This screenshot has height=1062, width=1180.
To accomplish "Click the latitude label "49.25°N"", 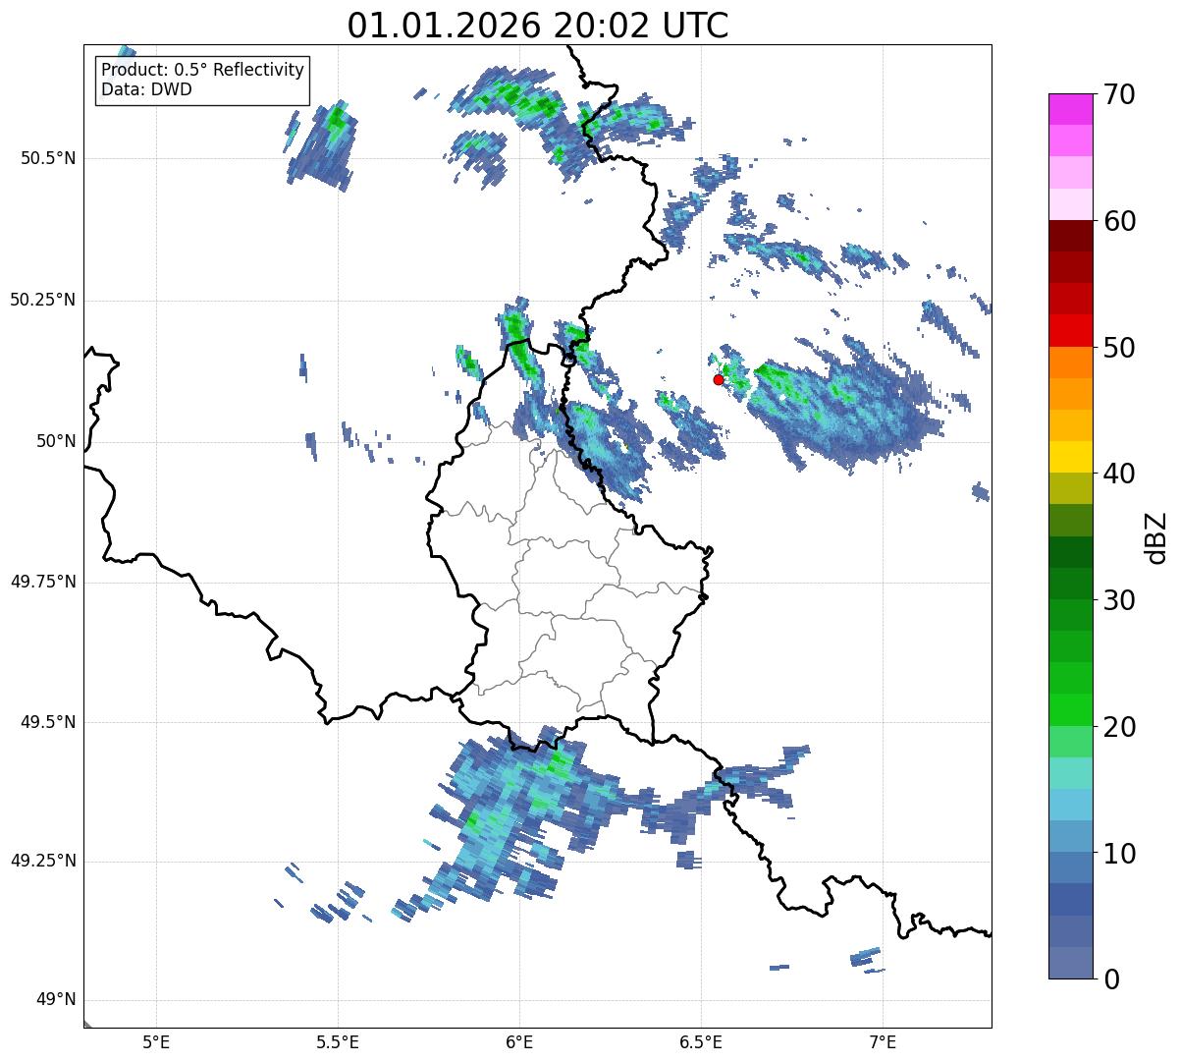I will click(43, 862).
